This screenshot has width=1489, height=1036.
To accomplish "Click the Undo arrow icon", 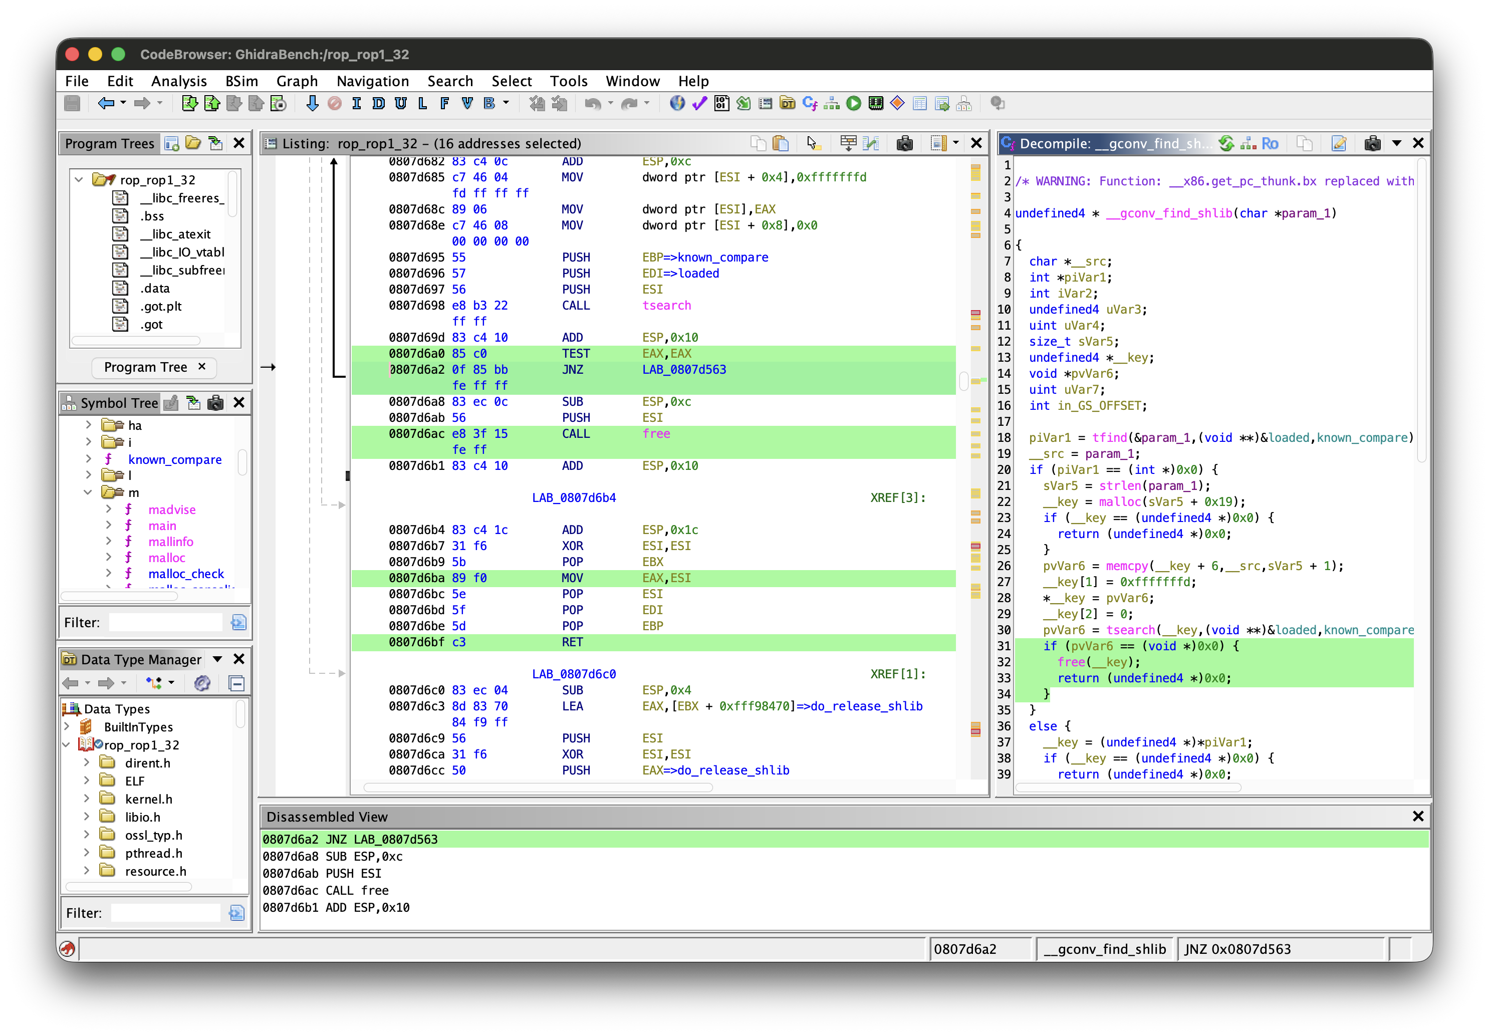I will click(592, 104).
